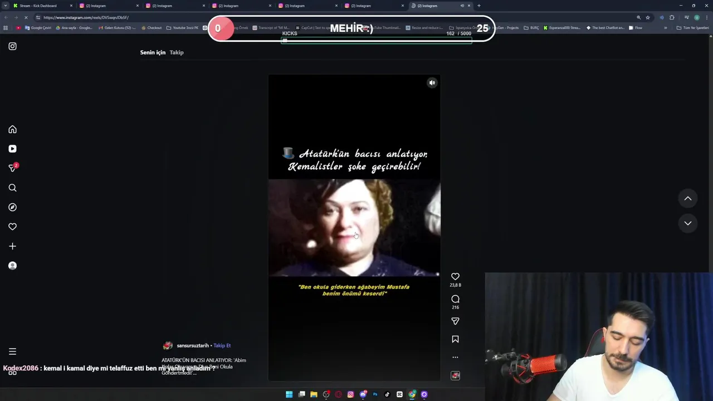This screenshot has height=401, width=713.
Task: Open The best ChatBot bookmark
Action: click(605, 28)
